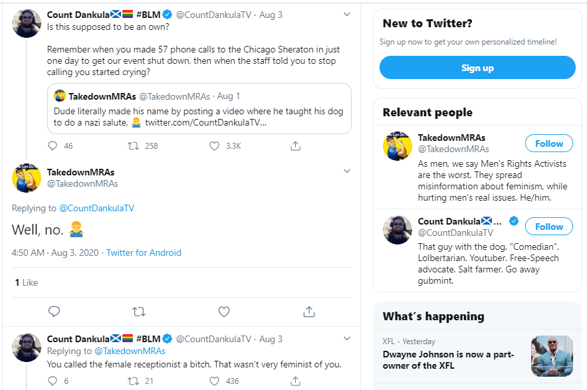Retweet the tweet with 258 retweets

(133, 146)
